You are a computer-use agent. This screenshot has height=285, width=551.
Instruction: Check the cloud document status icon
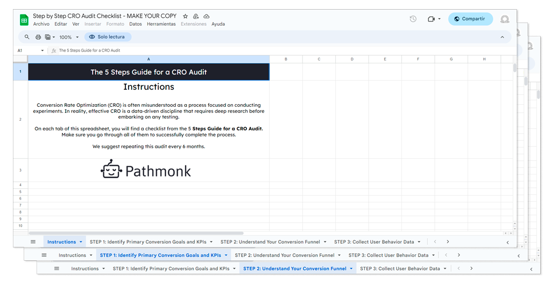[207, 17]
